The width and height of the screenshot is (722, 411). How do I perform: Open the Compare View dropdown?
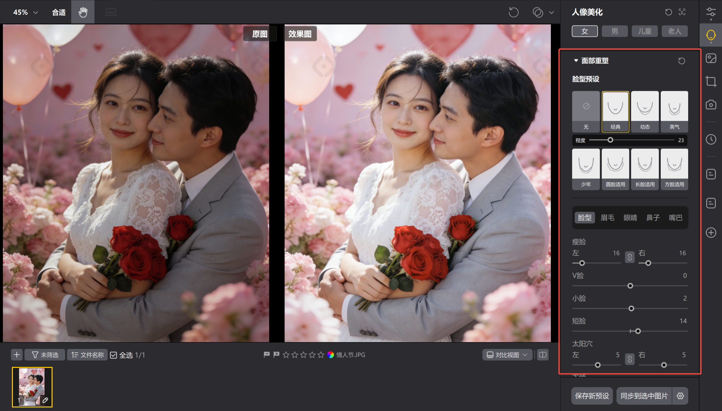point(507,355)
